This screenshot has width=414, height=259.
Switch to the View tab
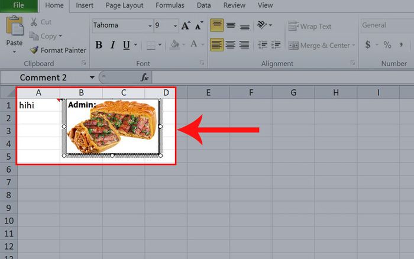coord(265,5)
